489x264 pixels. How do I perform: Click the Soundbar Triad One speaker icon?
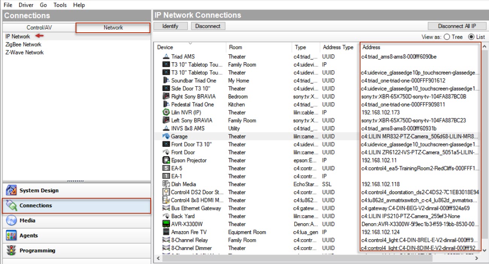tap(166, 80)
